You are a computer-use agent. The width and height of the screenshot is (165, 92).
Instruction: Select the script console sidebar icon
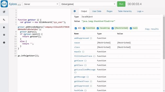tap(4, 19)
